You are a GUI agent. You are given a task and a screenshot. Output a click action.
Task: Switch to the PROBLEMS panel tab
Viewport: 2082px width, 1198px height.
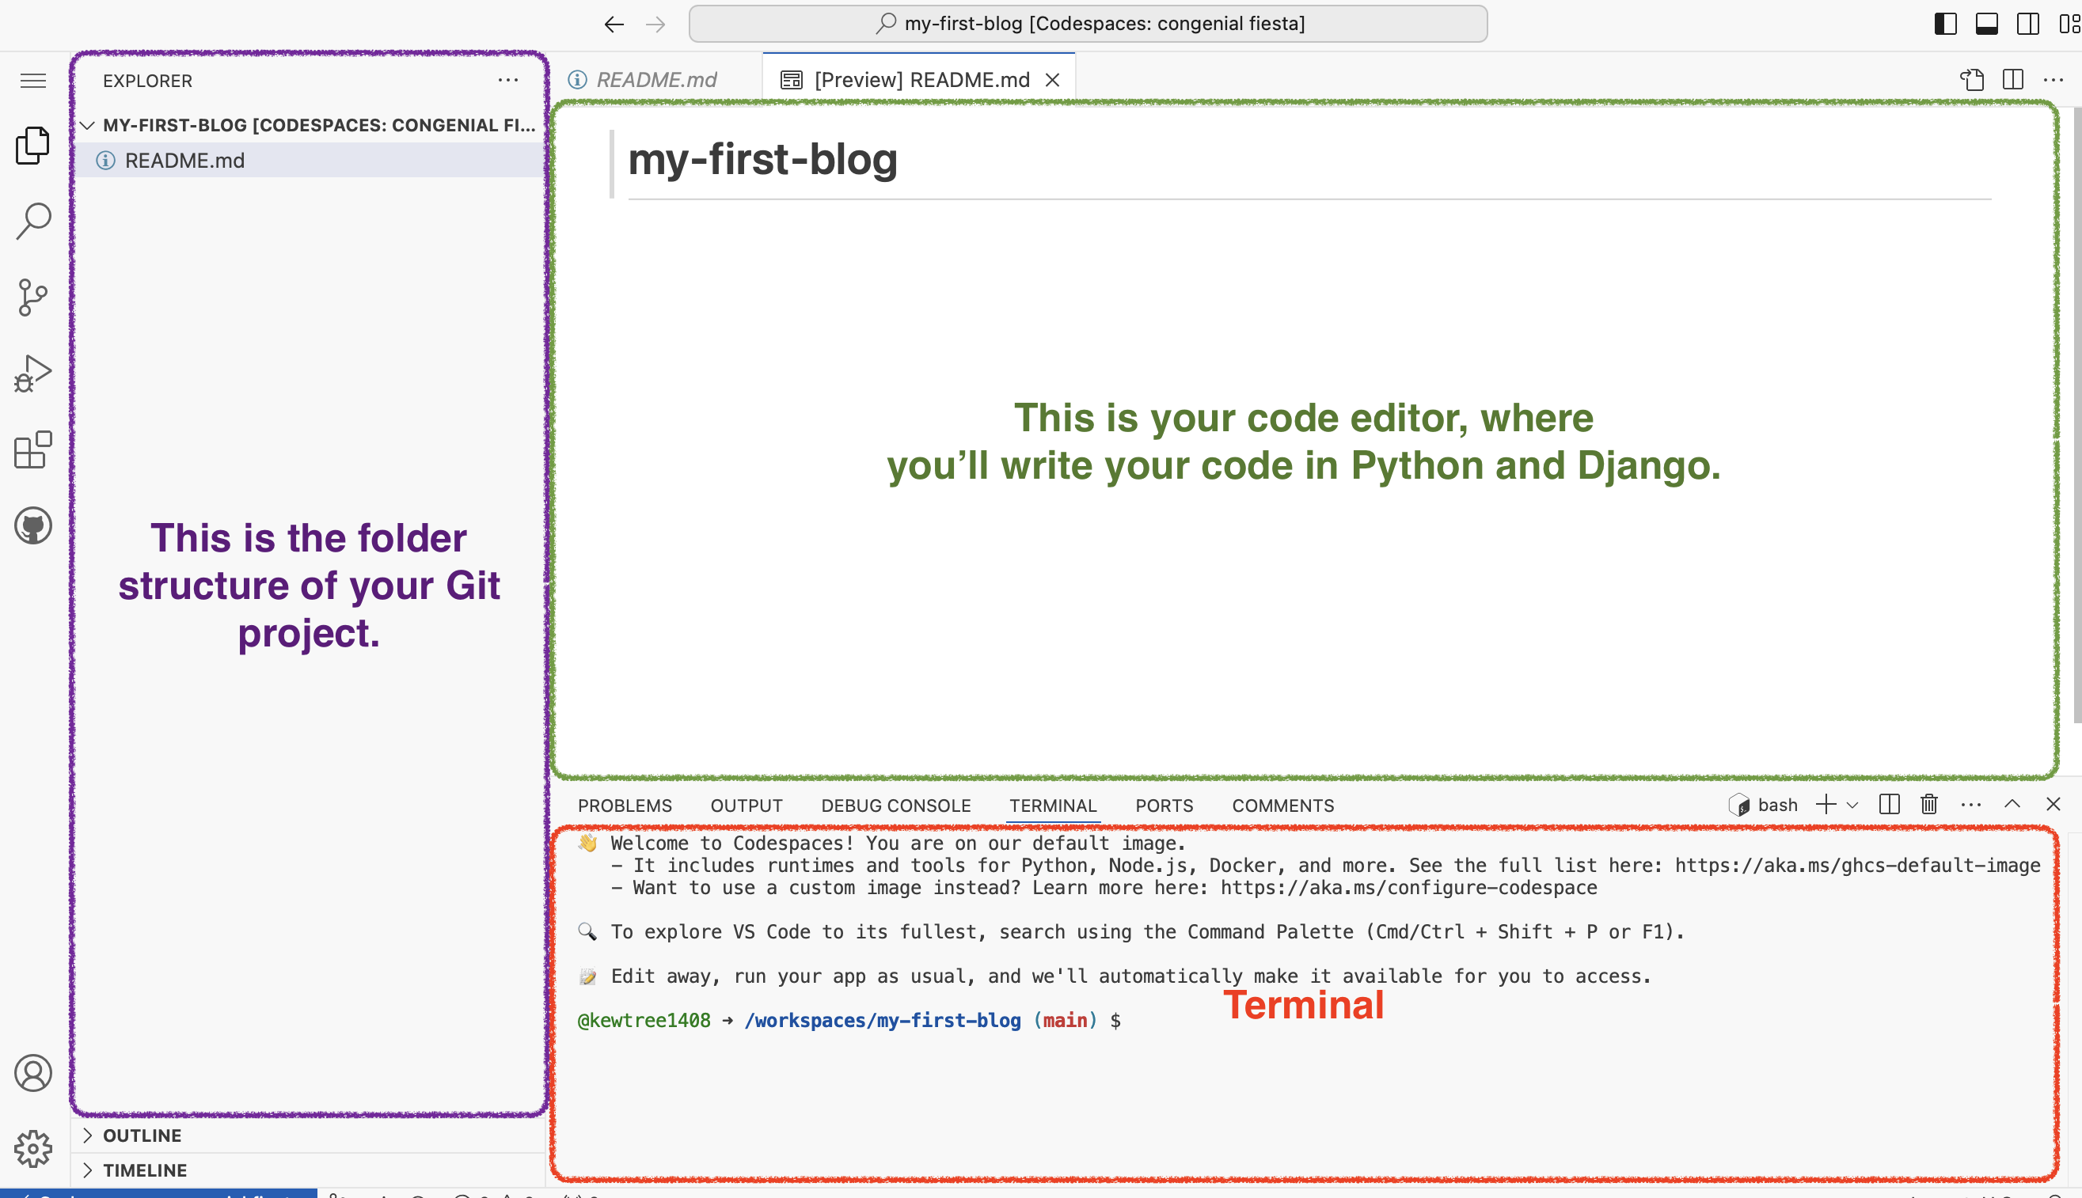pyautogui.click(x=625, y=806)
